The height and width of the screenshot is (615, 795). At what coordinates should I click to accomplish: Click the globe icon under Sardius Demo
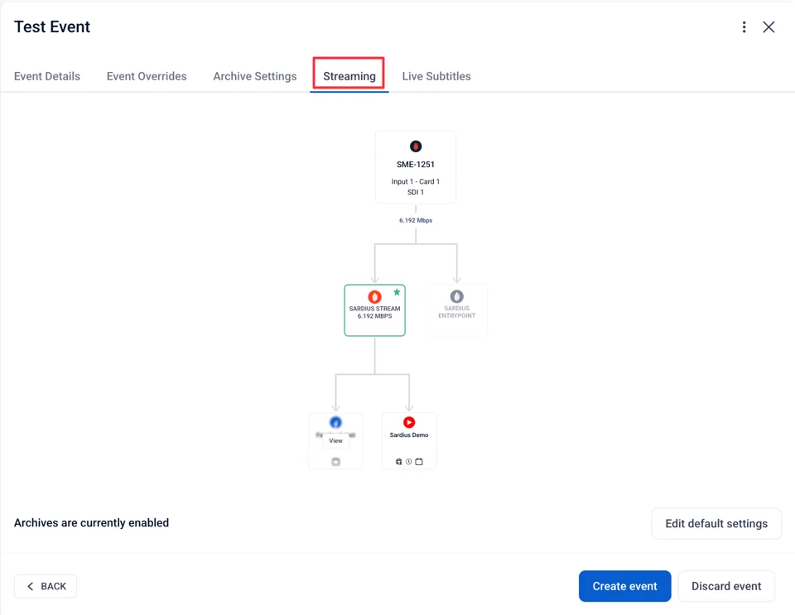tap(399, 462)
